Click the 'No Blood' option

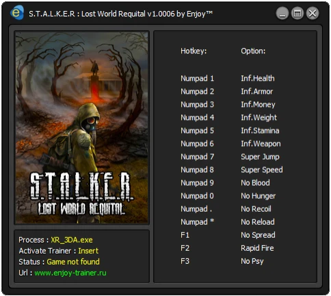click(255, 182)
